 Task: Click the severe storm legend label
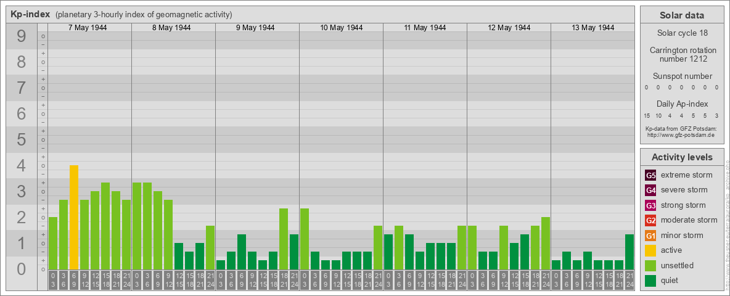(684, 190)
